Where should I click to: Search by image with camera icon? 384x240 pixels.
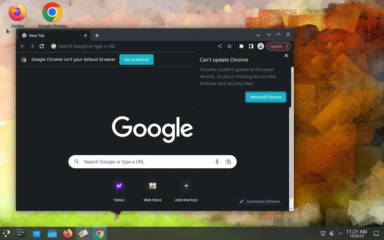228,162
